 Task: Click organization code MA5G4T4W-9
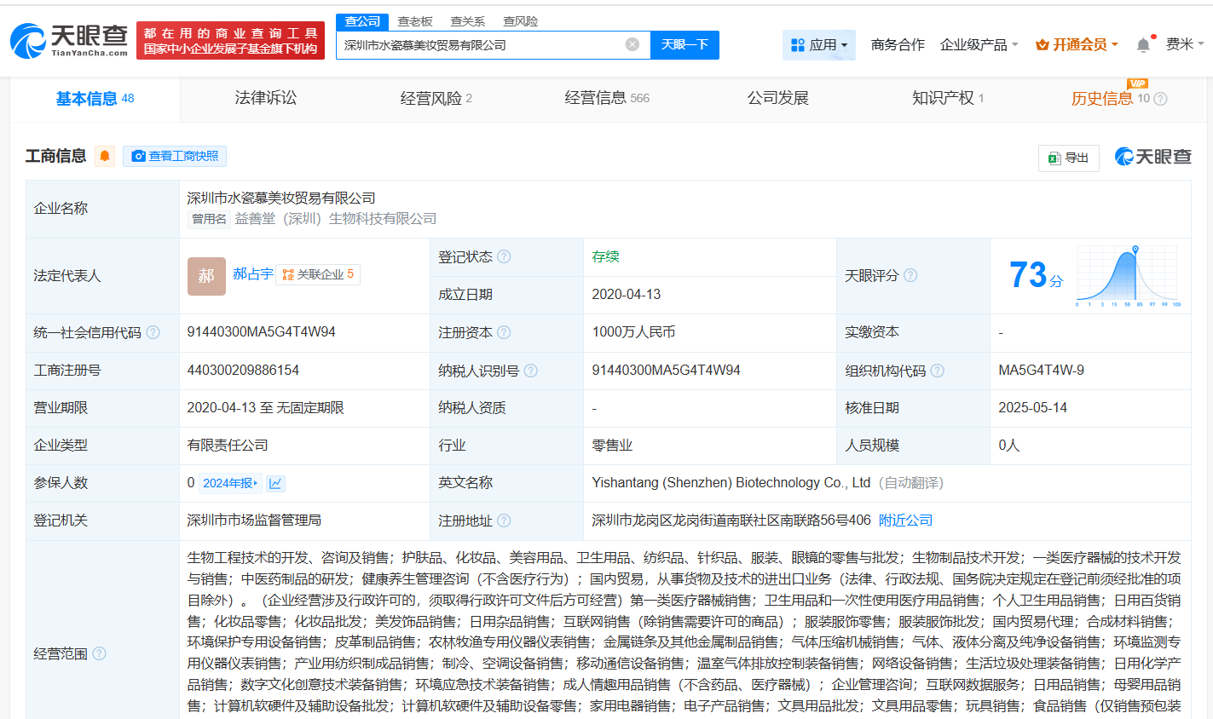click(1041, 371)
